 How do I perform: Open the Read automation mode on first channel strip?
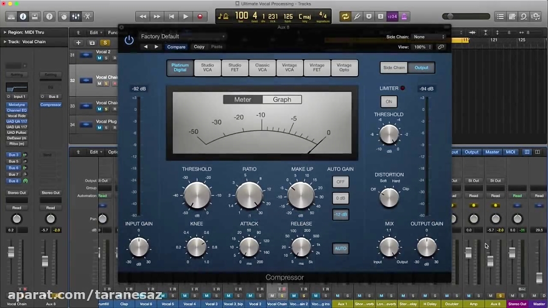(16, 208)
